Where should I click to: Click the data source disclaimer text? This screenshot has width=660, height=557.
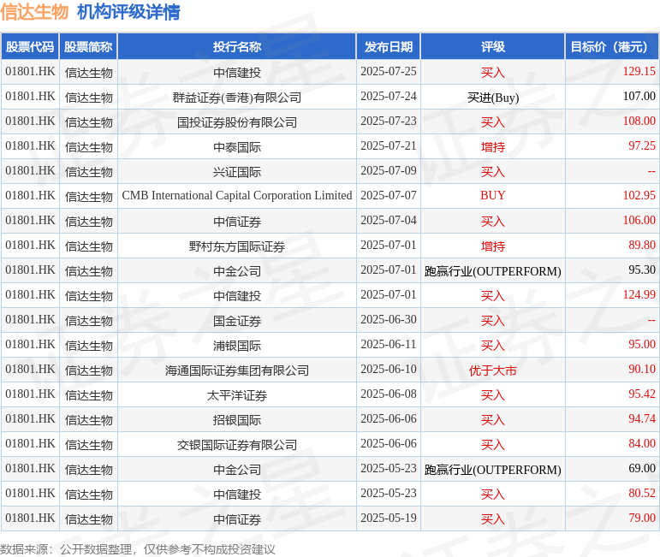click(x=137, y=549)
